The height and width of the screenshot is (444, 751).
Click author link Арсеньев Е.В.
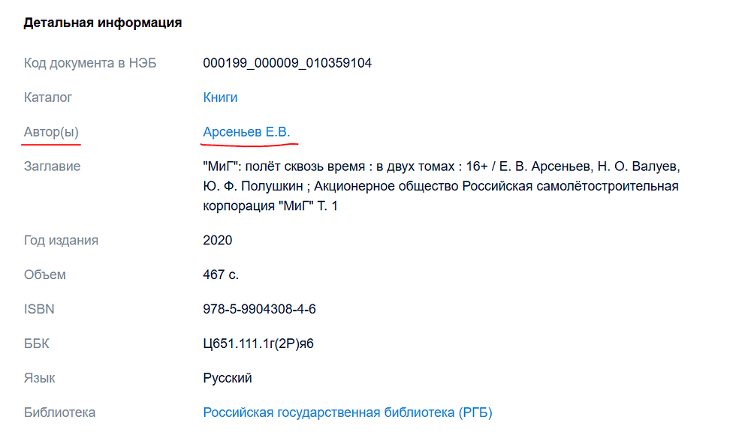(x=246, y=132)
